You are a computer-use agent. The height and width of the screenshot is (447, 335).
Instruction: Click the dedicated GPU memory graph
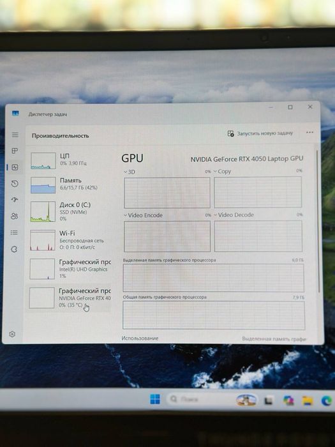[213, 278]
